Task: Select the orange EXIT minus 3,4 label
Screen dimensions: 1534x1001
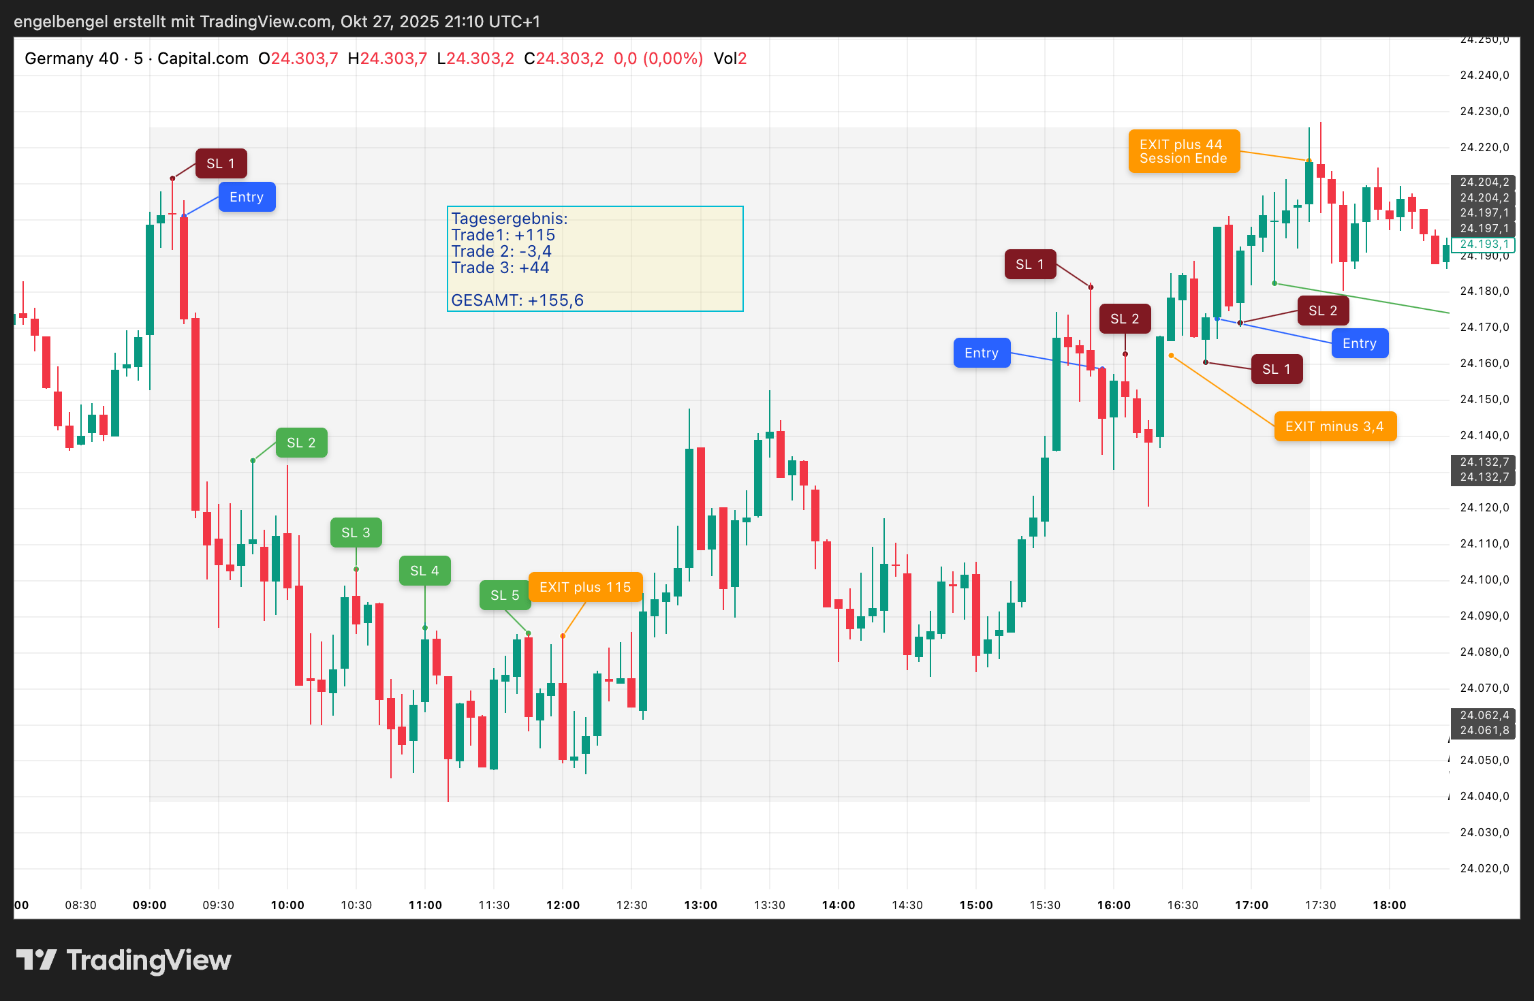Action: click(x=1334, y=426)
